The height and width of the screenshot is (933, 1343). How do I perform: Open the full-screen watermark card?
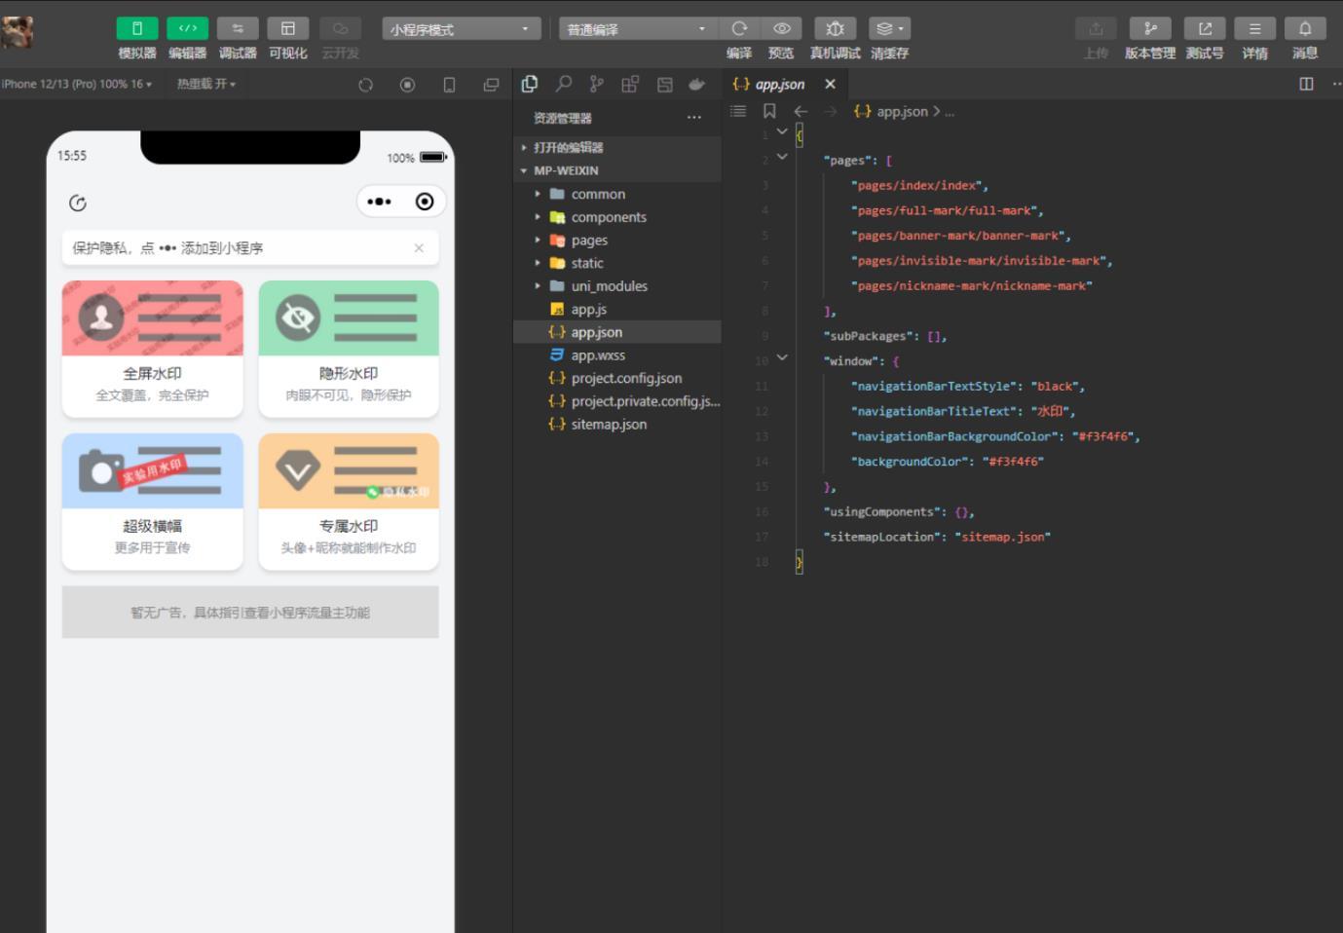point(152,348)
